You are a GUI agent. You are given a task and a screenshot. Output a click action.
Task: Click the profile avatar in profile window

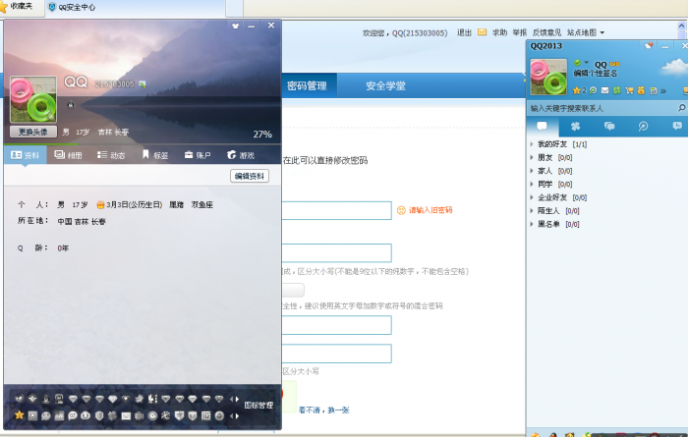(x=33, y=100)
